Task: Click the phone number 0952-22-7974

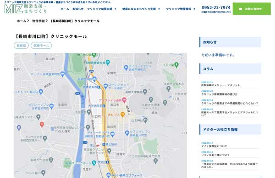Action: 216,8
